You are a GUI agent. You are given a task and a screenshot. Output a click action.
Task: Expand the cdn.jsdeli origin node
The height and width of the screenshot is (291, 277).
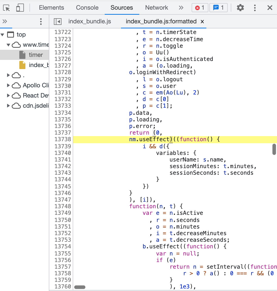click(8, 106)
